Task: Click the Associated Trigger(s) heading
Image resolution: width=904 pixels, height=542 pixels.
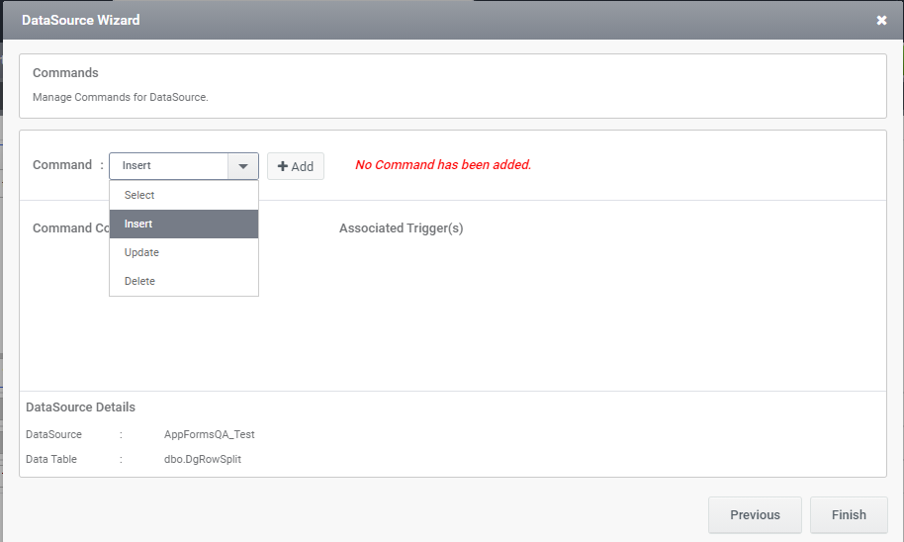Action: pyautogui.click(x=402, y=228)
